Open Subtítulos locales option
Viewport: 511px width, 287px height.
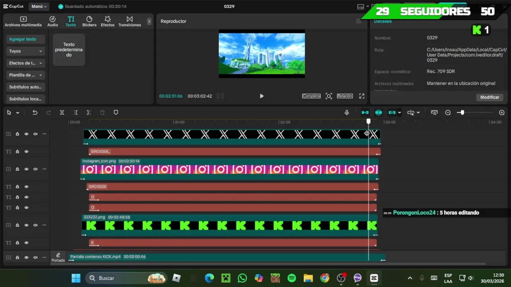point(26,99)
